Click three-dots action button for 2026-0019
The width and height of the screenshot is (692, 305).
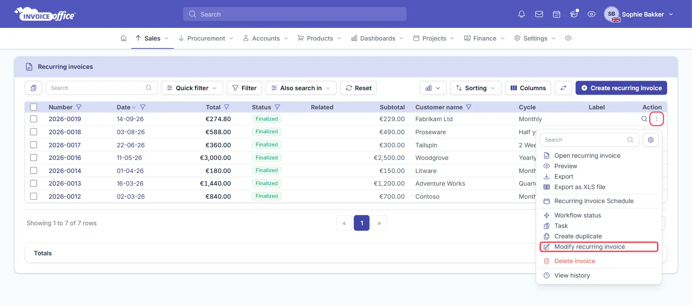click(657, 119)
